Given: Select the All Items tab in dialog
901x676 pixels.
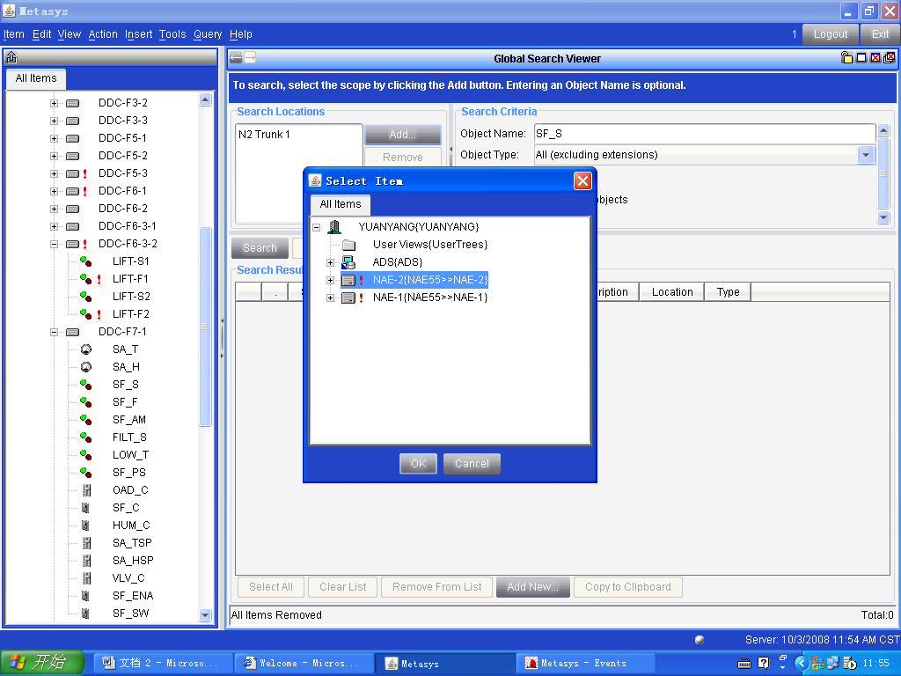Looking at the screenshot, I should [x=341, y=204].
